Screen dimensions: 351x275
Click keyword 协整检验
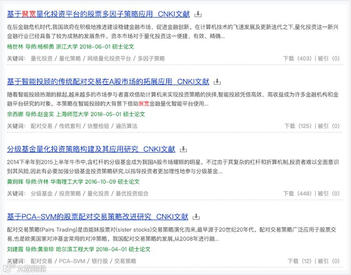(98, 126)
